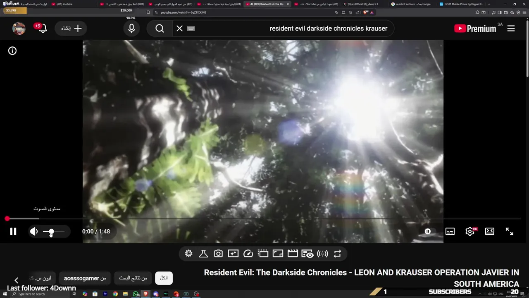Image resolution: width=529 pixels, height=298 pixels.
Task: Click the video player frame
Action: point(263,141)
